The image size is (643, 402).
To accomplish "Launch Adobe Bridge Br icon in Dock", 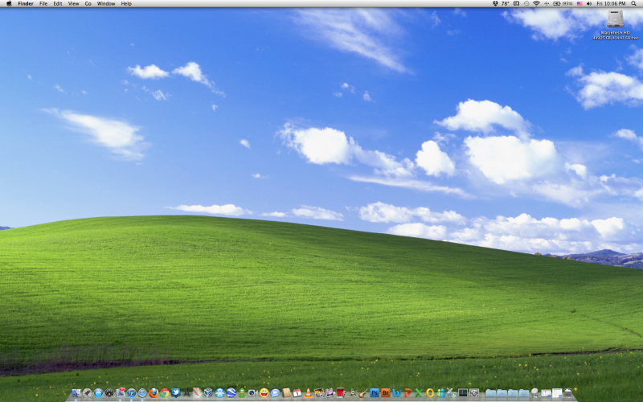I will [x=386, y=392].
